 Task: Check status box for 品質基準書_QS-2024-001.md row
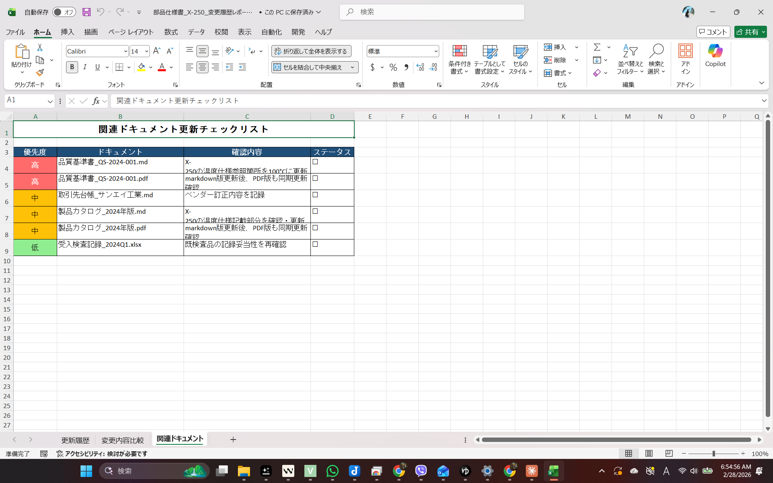click(315, 162)
